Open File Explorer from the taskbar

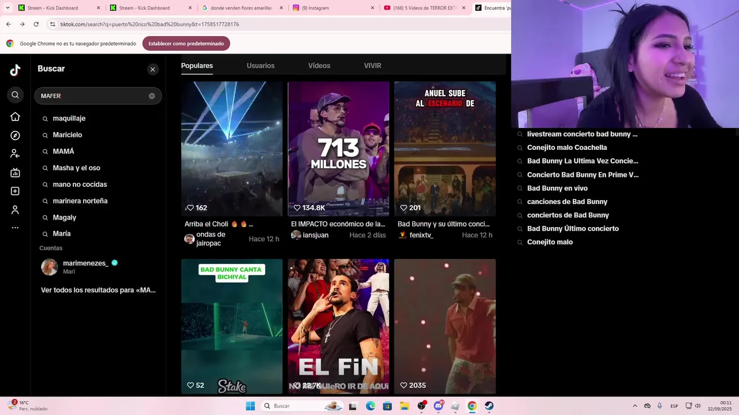pos(404,406)
